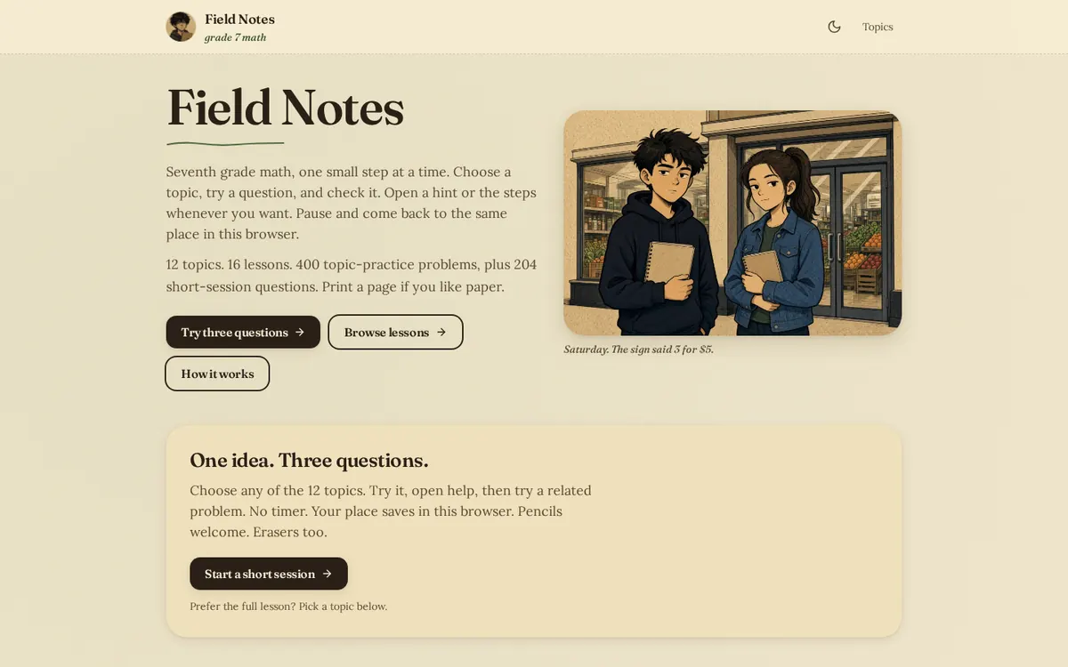The height and width of the screenshot is (667, 1068).
Task: Open Browse lessons button
Action: pos(395,332)
